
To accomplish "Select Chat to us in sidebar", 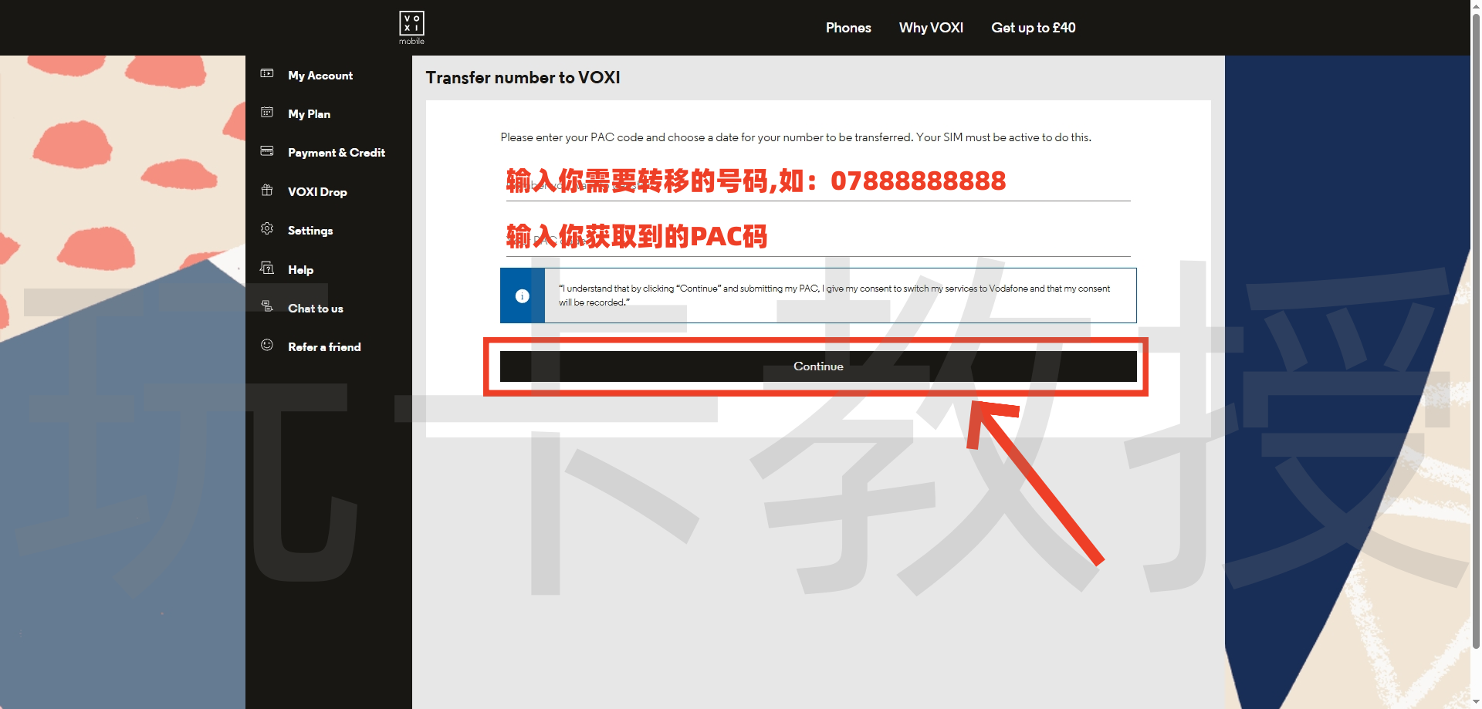I will point(316,309).
